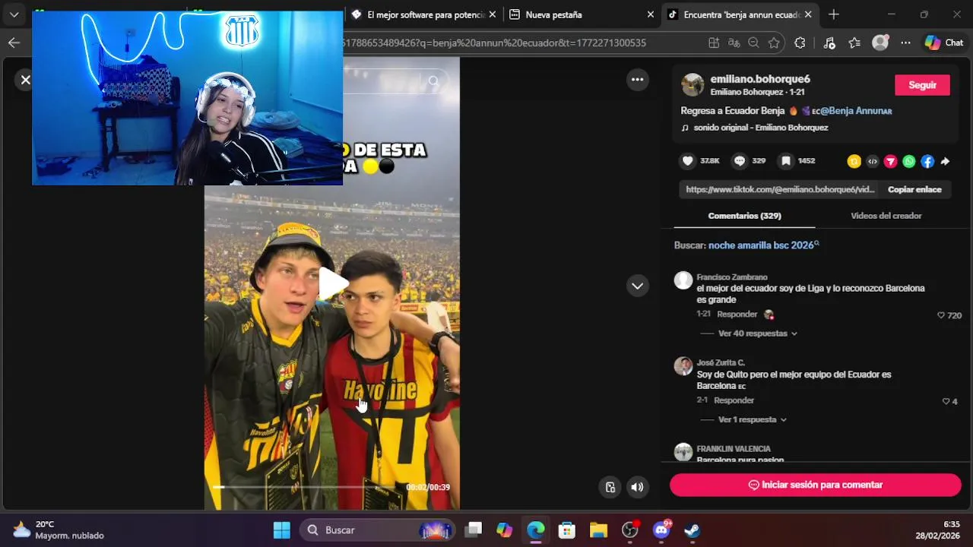The width and height of the screenshot is (973, 547).
Task: Open the @Benja Annun mention
Action: pos(856,111)
